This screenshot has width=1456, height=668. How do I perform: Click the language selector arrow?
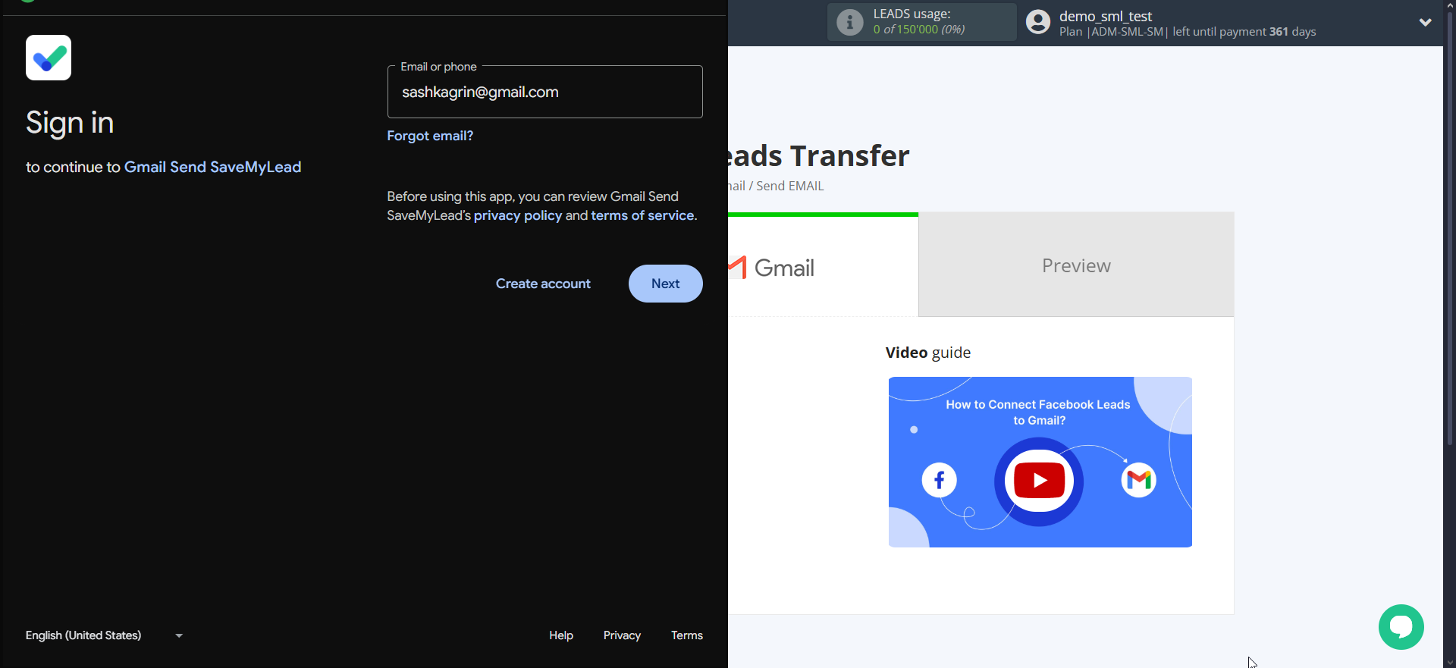(179, 635)
